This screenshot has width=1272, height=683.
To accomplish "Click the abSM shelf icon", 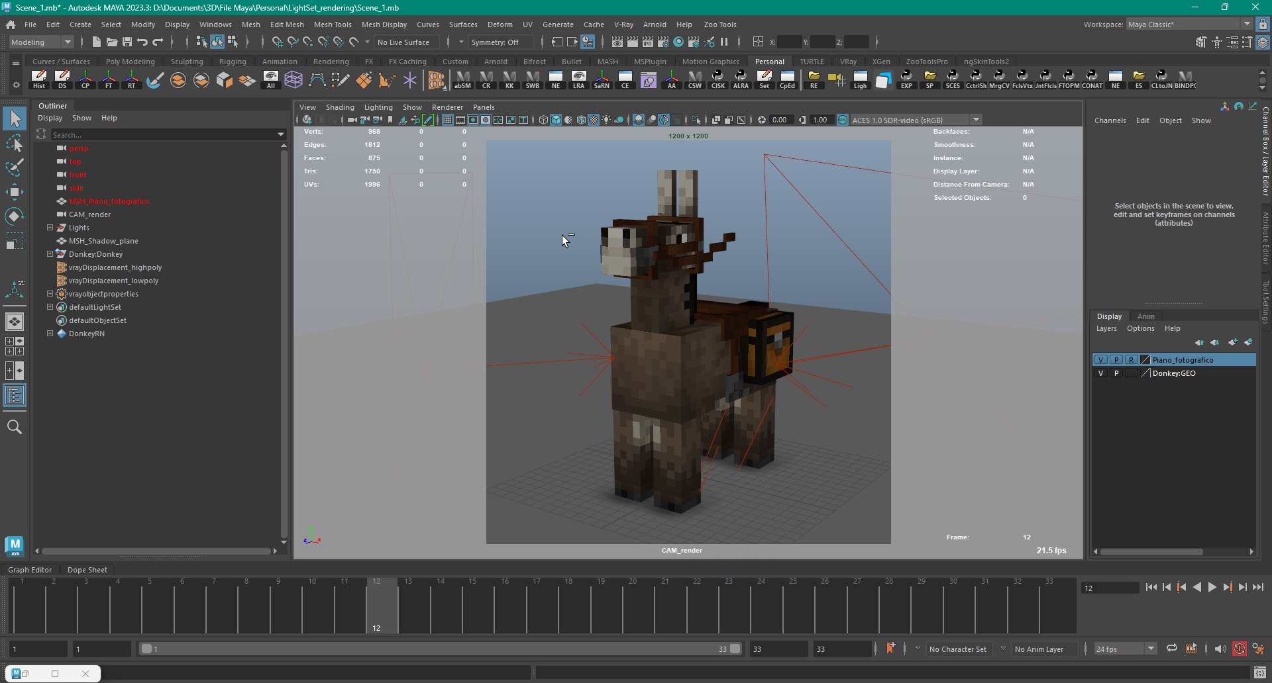I will pyautogui.click(x=462, y=79).
